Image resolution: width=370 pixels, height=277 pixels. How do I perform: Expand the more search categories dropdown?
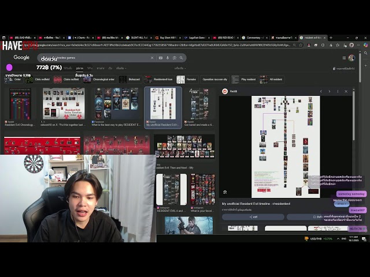point(121,68)
